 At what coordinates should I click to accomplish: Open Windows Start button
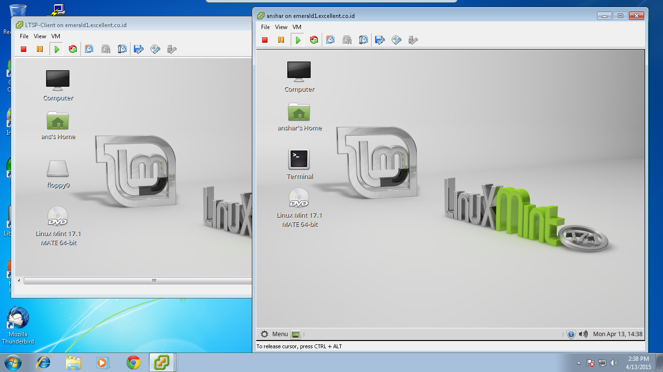coord(13,362)
